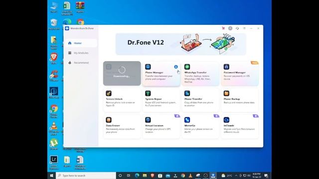Open the Data Eraser module icon
Screen dimensions: 319x179
point(109,120)
